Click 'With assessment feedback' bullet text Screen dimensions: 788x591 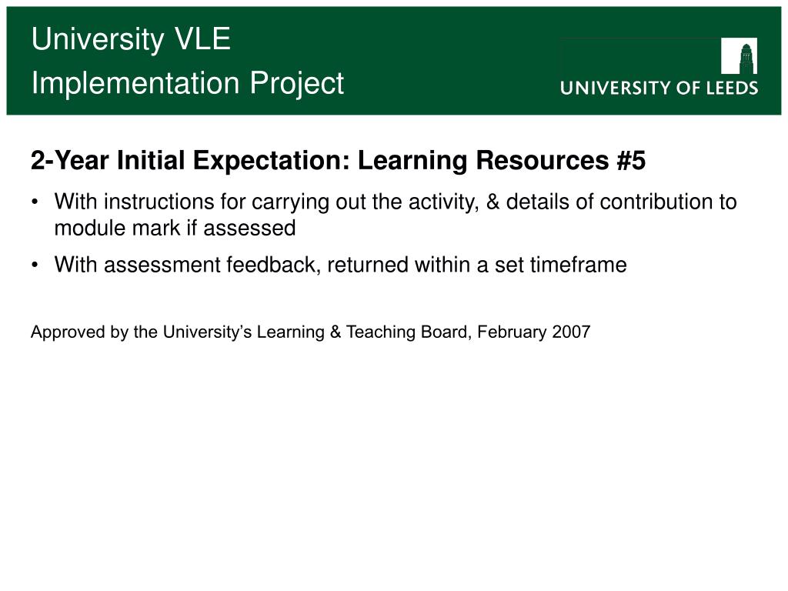coord(188,265)
